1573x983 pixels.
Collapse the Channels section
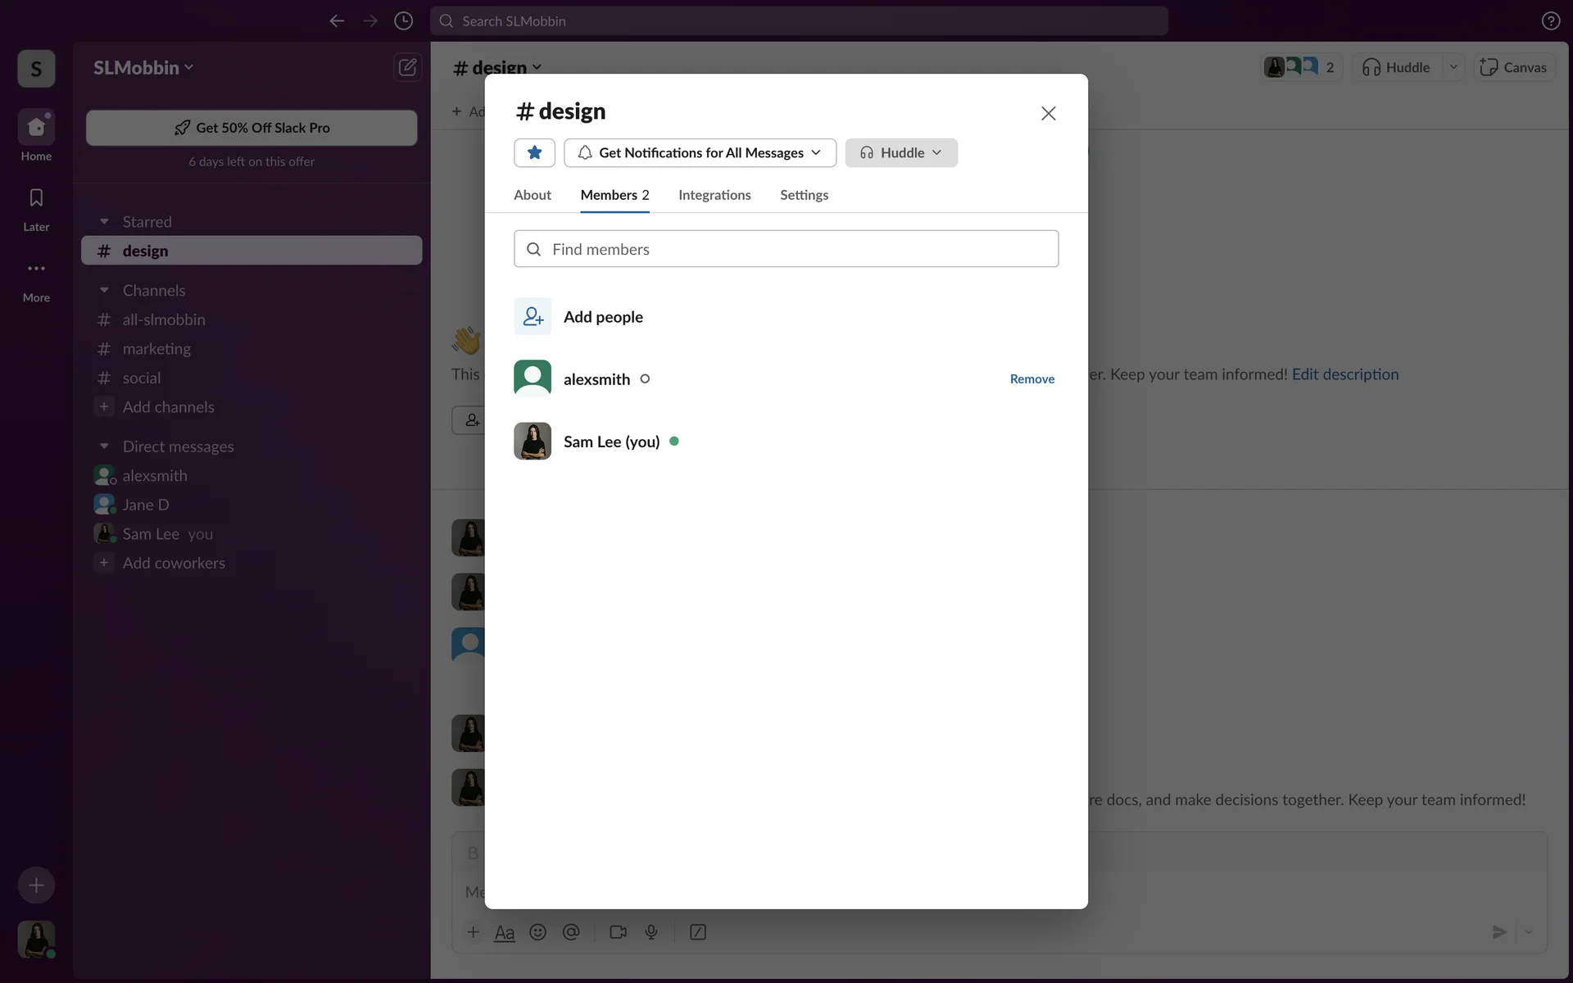click(x=104, y=291)
